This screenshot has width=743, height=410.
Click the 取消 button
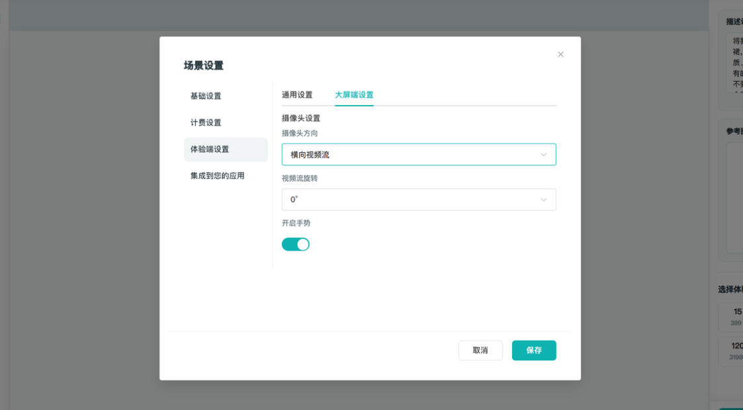(480, 350)
